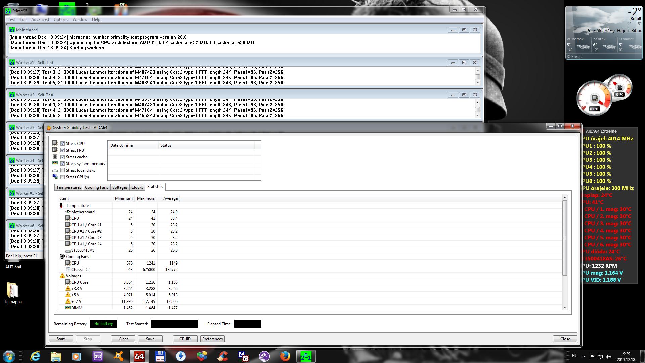Open Internet Explorer from taskbar

(x=35, y=356)
